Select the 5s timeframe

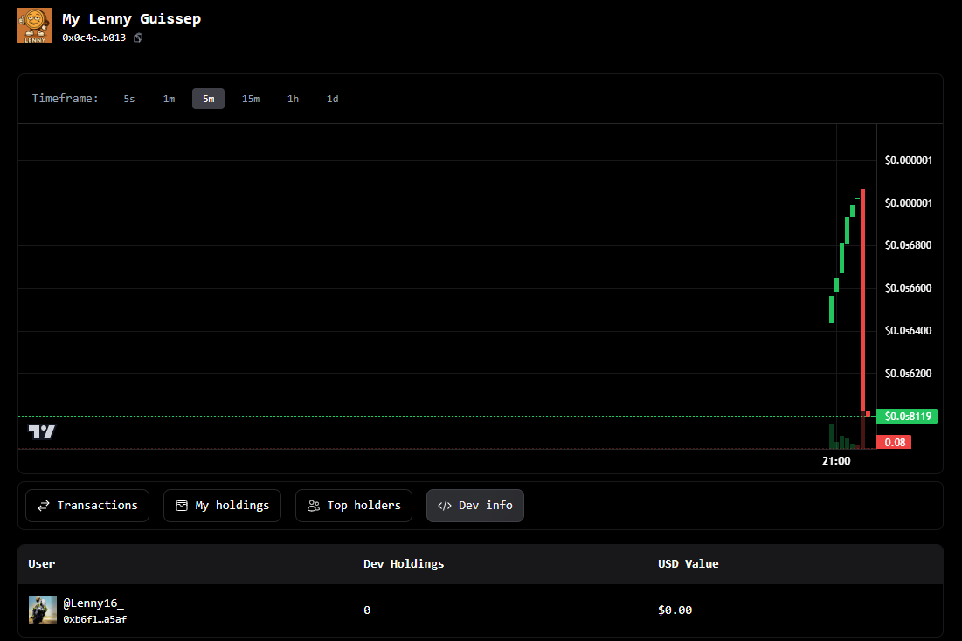pyautogui.click(x=129, y=99)
